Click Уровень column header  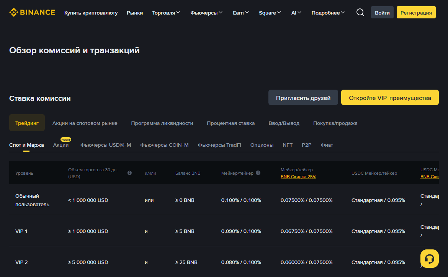pyautogui.click(x=24, y=173)
